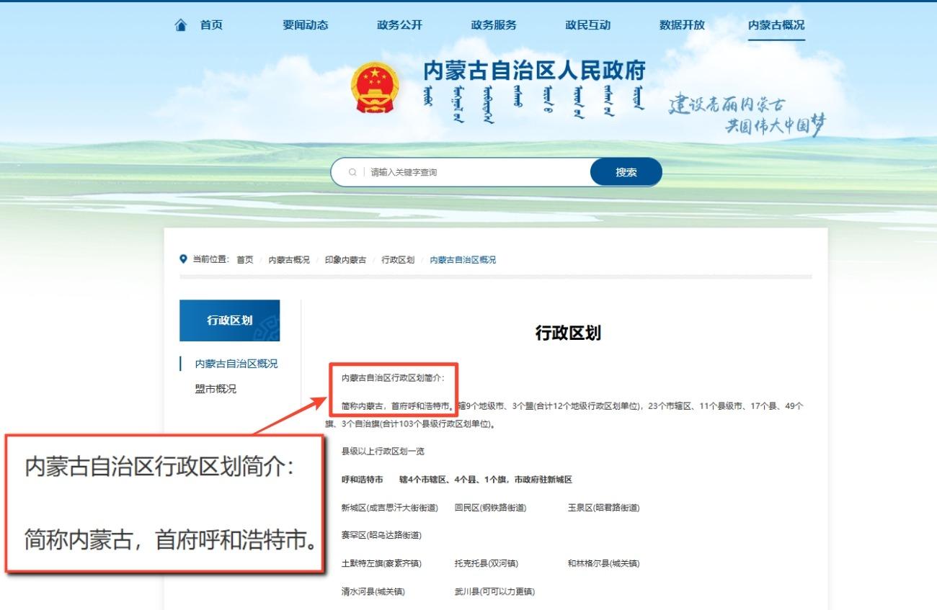The image size is (937, 610).
Task: Select the 内蒙古概况 navigation tab
Action: 776,25
